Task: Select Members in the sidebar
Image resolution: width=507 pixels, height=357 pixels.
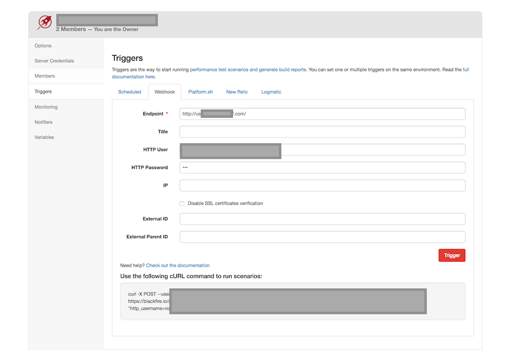Action: click(45, 76)
